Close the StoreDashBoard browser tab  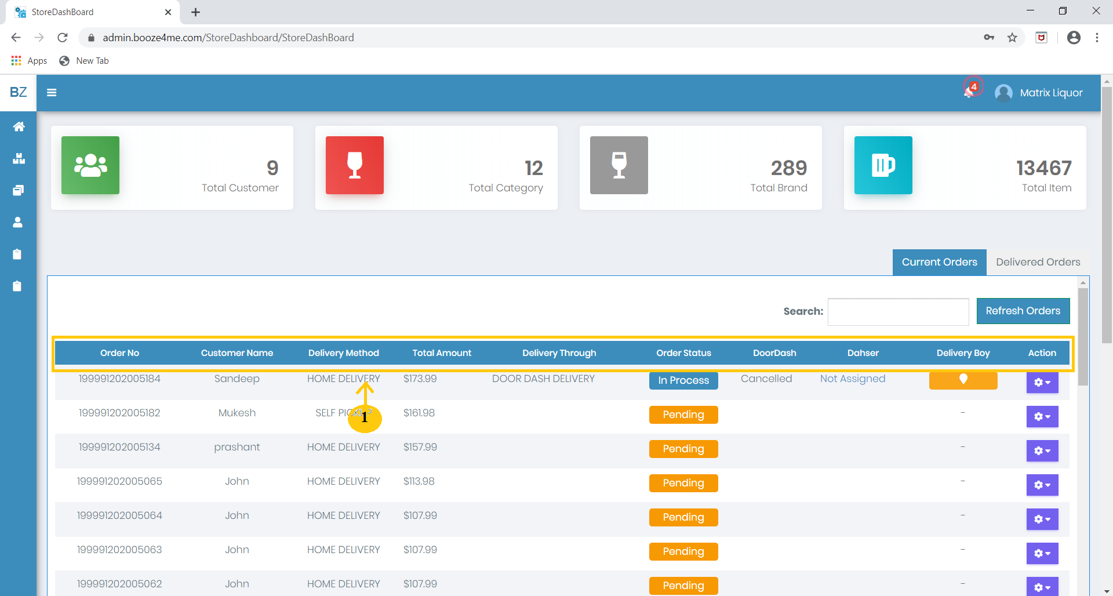pos(168,12)
